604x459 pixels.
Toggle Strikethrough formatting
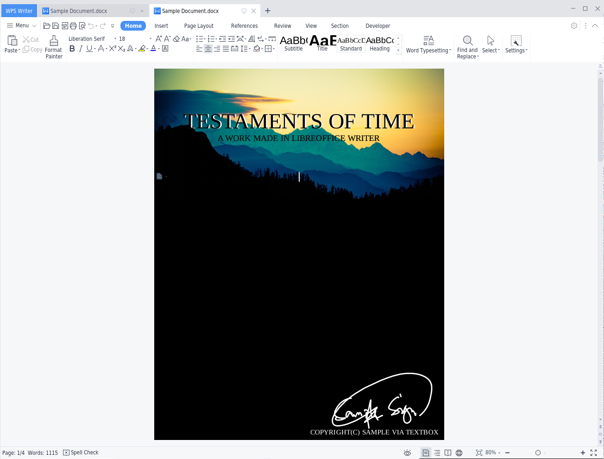click(101, 49)
